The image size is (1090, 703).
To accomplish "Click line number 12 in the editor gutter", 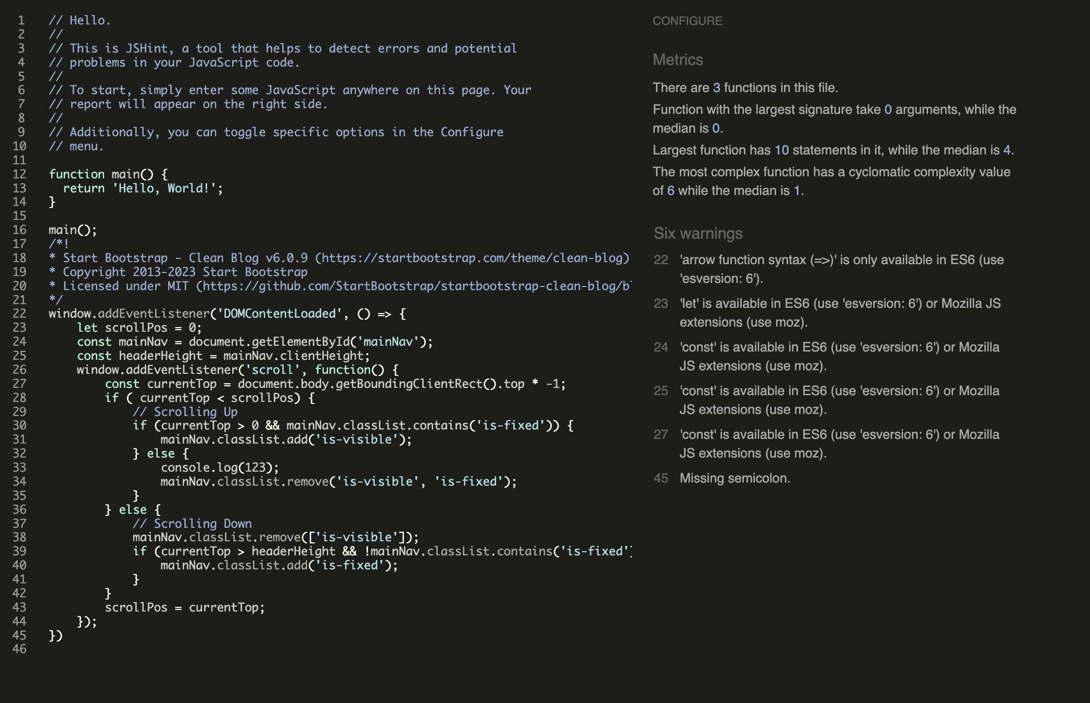I will point(21,173).
